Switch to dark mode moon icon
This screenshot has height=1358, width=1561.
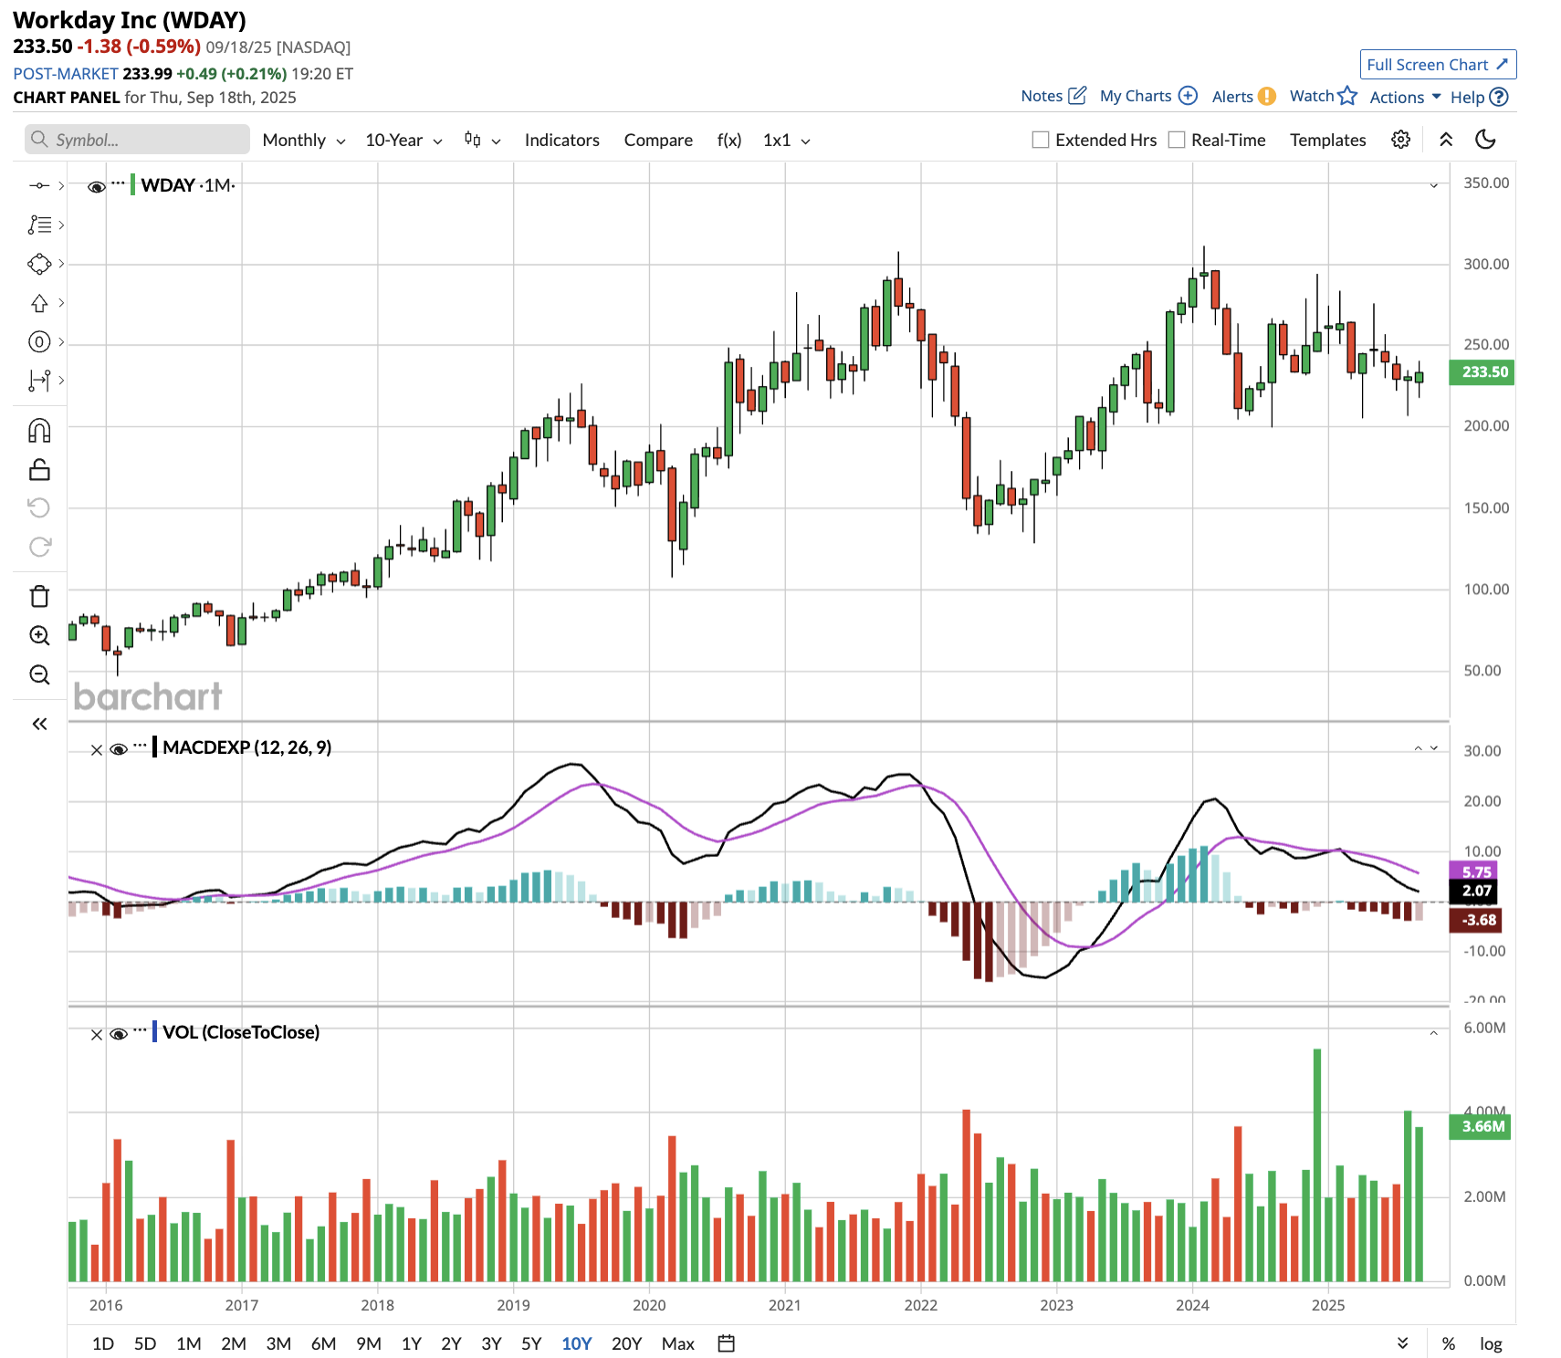click(x=1485, y=139)
